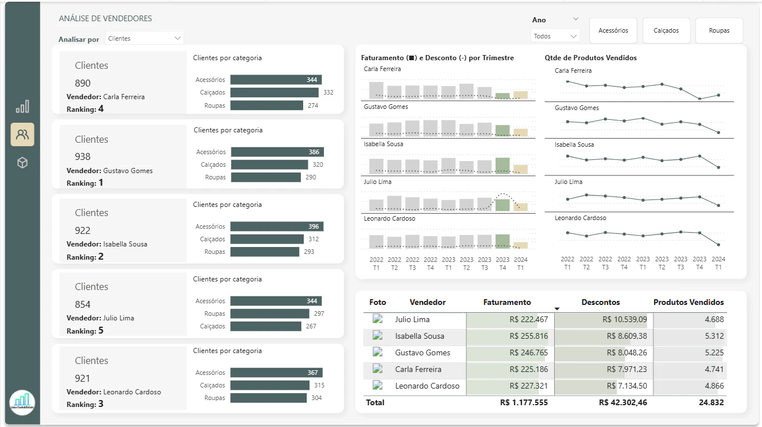The height and width of the screenshot is (427, 762).
Task: Open the cube products page icon
Action: click(22, 163)
